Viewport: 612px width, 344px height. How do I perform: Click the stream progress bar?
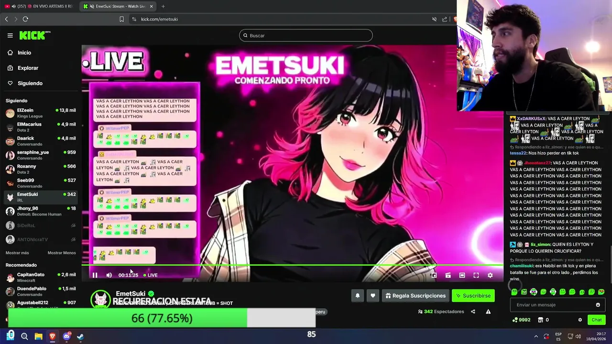(x=292, y=265)
